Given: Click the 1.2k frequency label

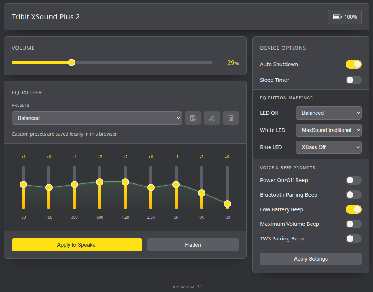Looking at the screenshot, I should [125, 217].
